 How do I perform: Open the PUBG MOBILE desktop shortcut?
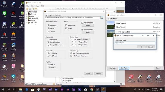coord(13,47)
